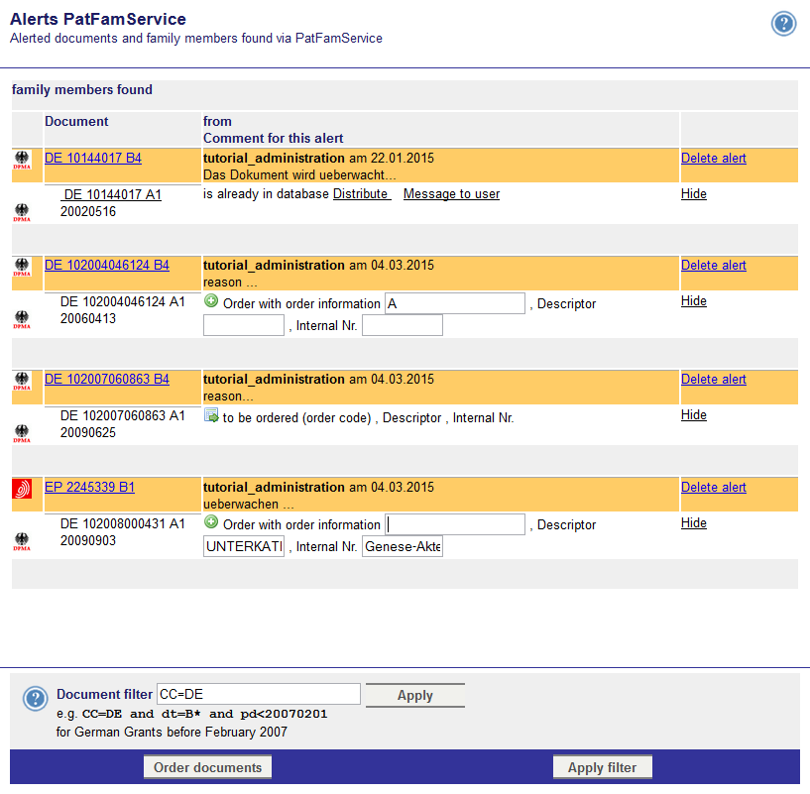Click the to-be-ordered icon for DE 102007060863 A1
The width and height of the screenshot is (810, 794).
(x=211, y=416)
